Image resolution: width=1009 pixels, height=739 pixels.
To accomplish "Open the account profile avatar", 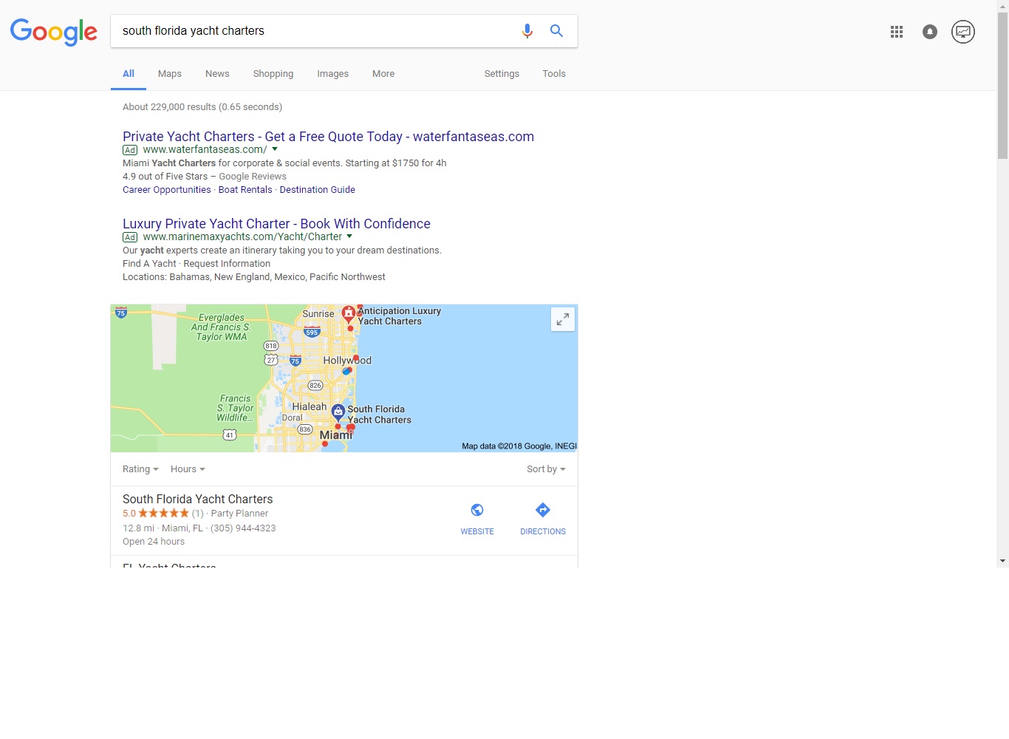I will pyautogui.click(x=963, y=32).
